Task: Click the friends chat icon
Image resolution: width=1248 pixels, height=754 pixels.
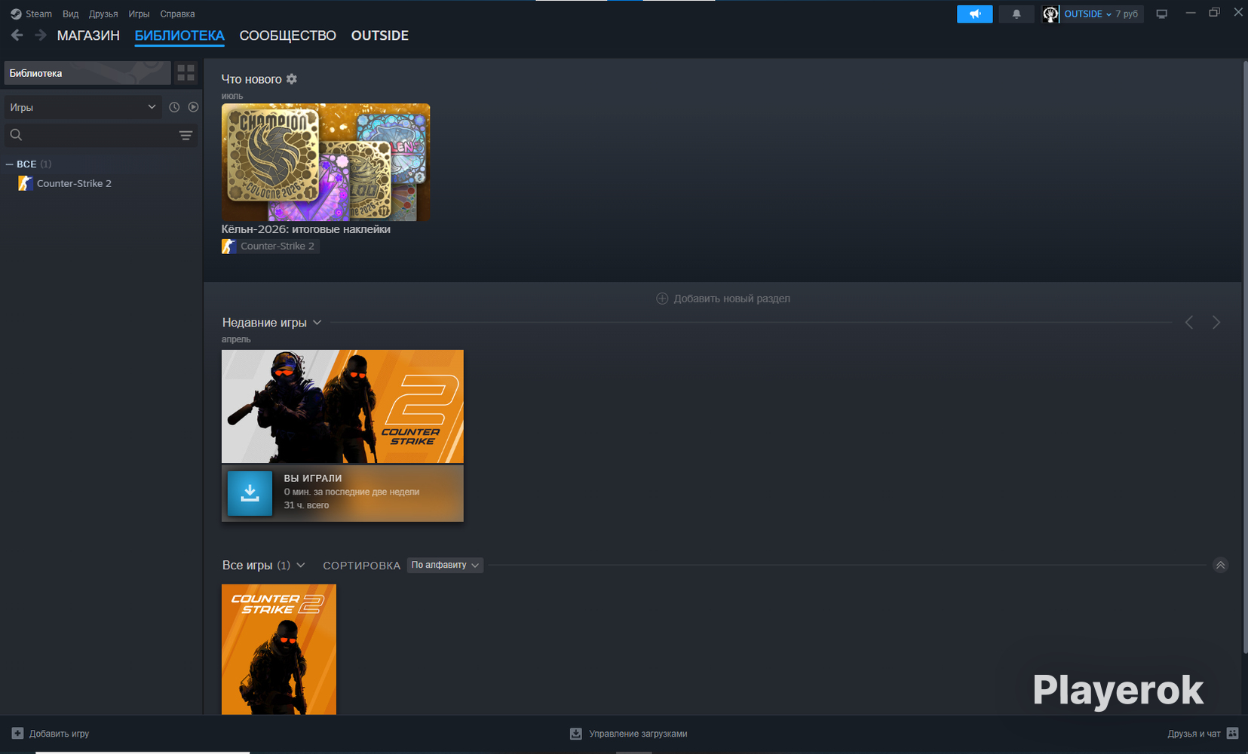Action: pyautogui.click(x=1233, y=734)
